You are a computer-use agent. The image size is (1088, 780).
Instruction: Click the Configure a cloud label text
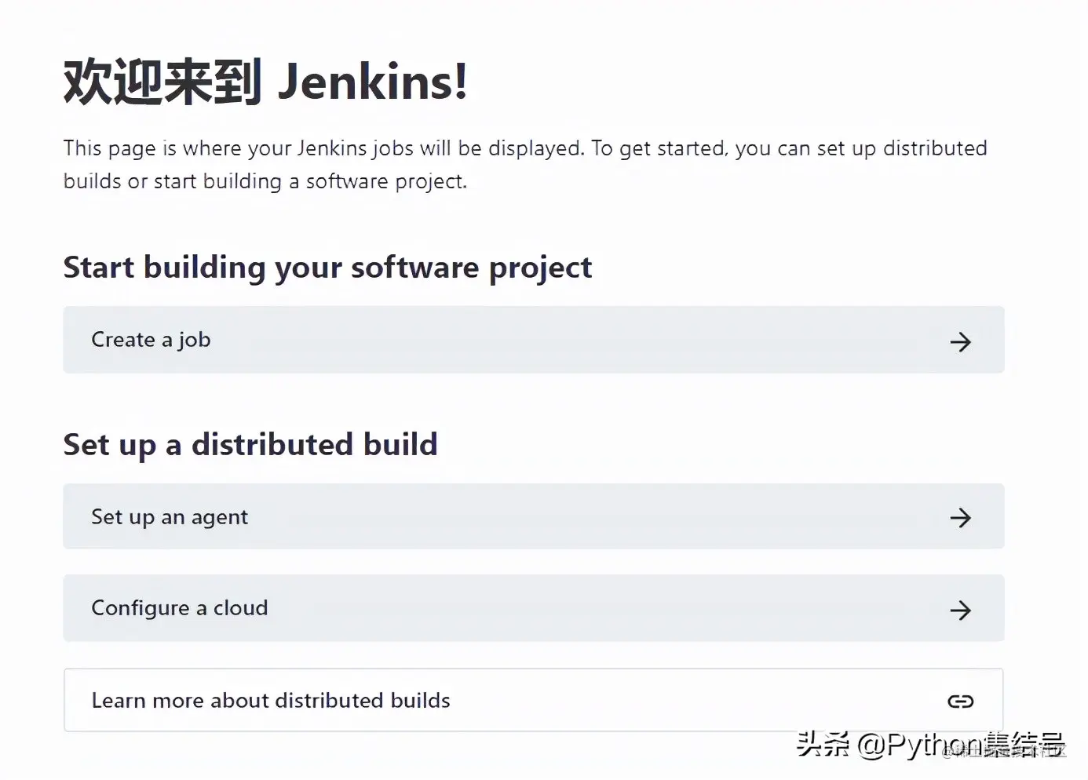(x=180, y=607)
